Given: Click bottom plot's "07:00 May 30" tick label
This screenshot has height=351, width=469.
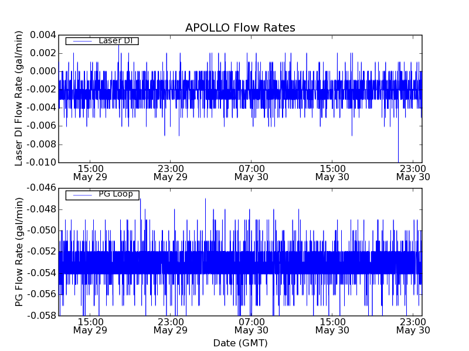Looking at the screenshot, I should tap(251, 326).
